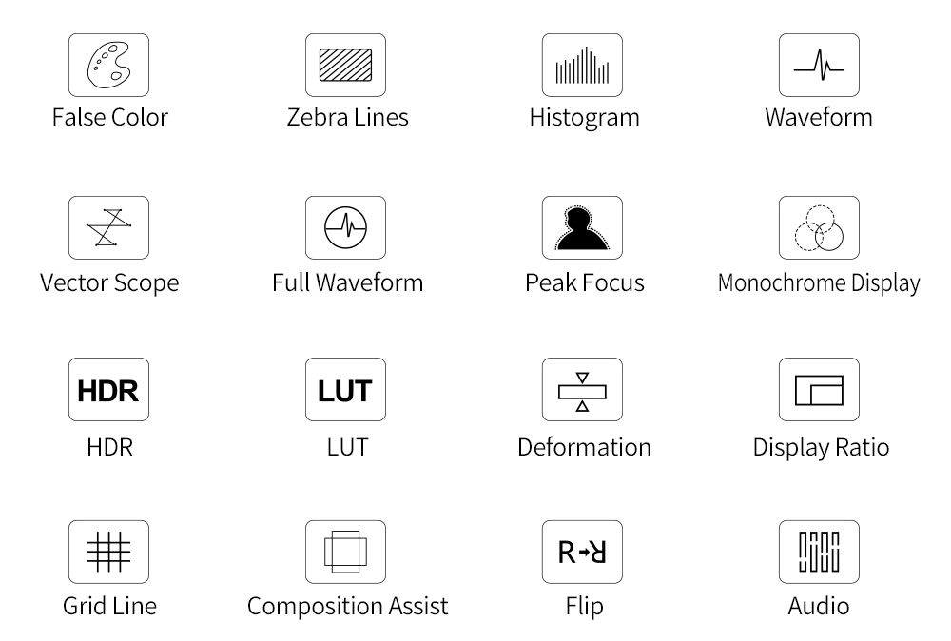This screenshot has height=641, width=951.
Task: Click the HDR icon box
Action: point(108,389)
